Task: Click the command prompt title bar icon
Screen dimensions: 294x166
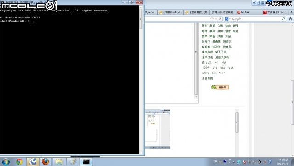Action: pyautogui.click(x=2, y=2)
